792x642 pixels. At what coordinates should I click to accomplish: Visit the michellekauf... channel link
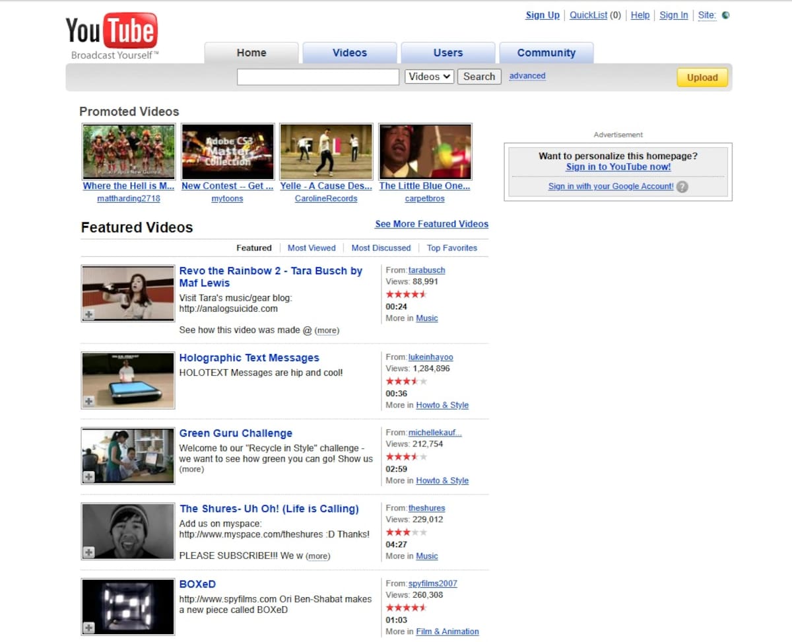click(435, 433)
